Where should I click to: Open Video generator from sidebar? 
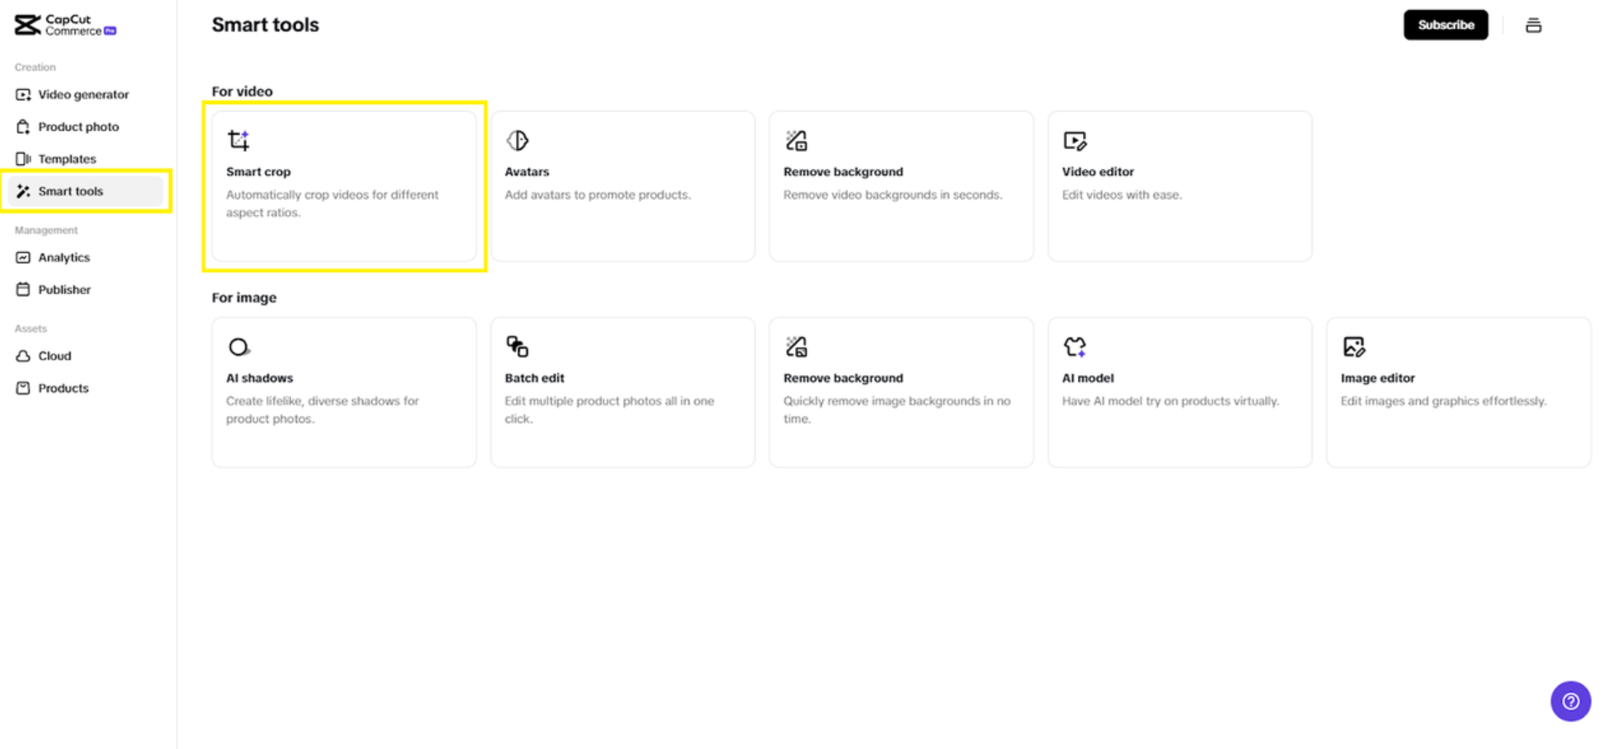[83, 95]
